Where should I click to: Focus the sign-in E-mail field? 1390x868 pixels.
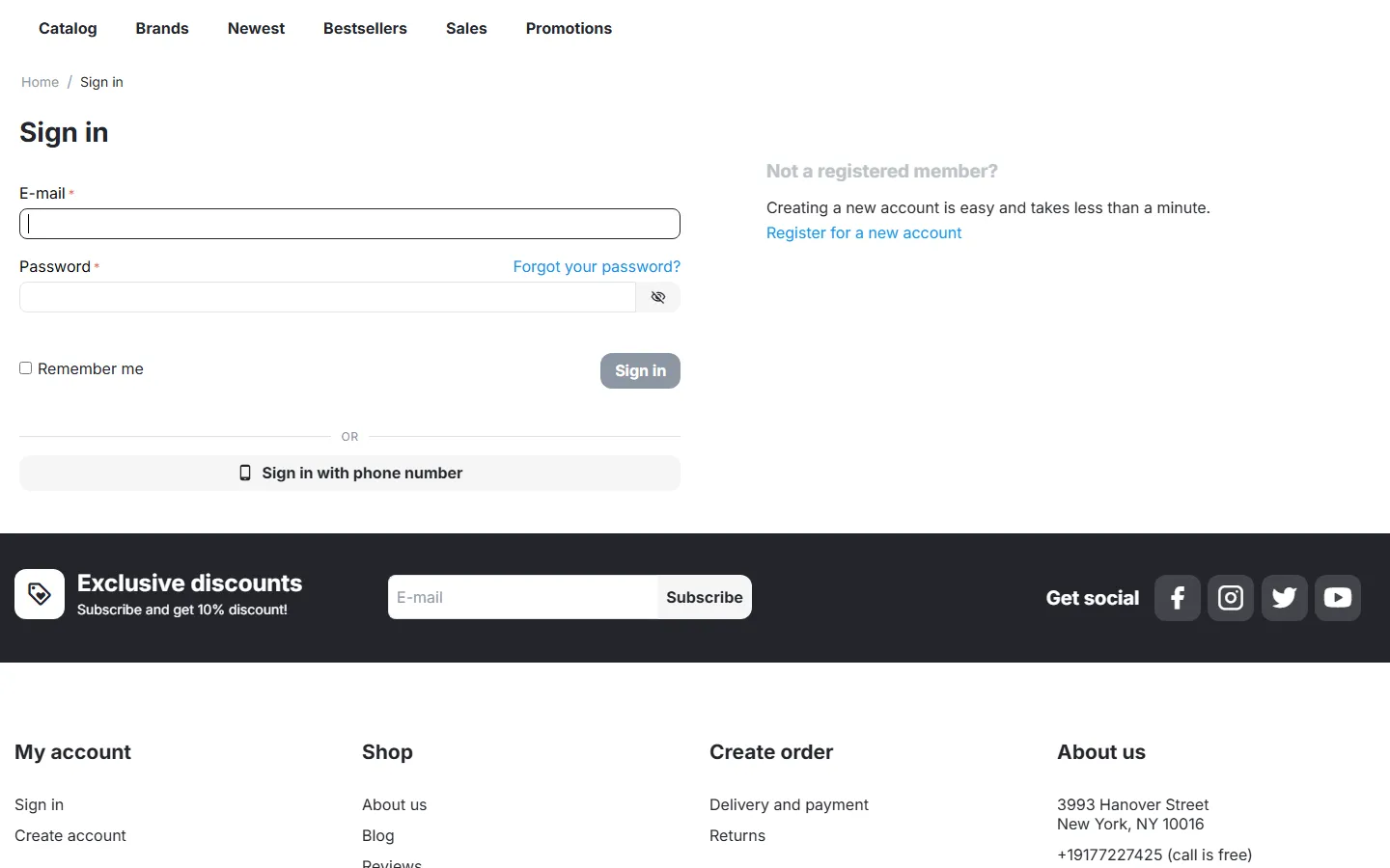pyautogui.click(x=349, y=224)
